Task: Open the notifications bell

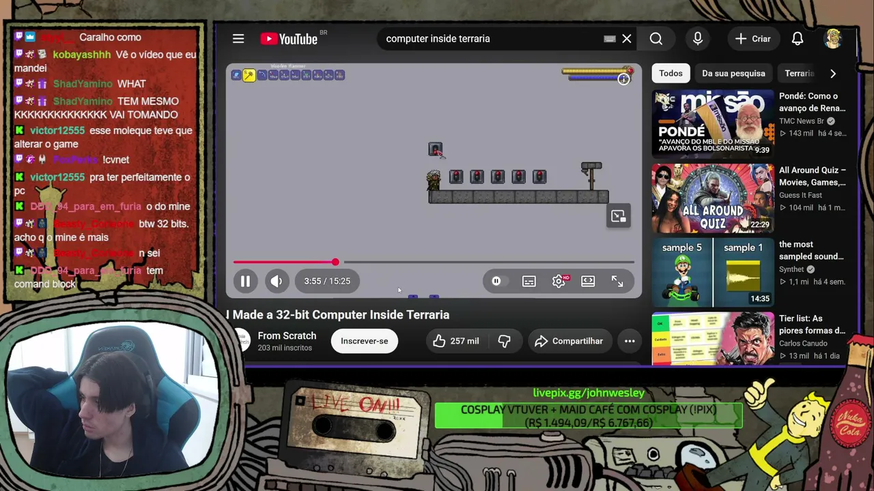Action: tap(798, 39)
